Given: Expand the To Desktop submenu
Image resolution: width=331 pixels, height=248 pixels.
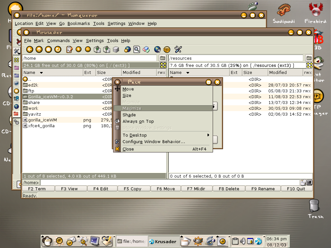Looking at the screenshot, I should (x=163, y=135).
